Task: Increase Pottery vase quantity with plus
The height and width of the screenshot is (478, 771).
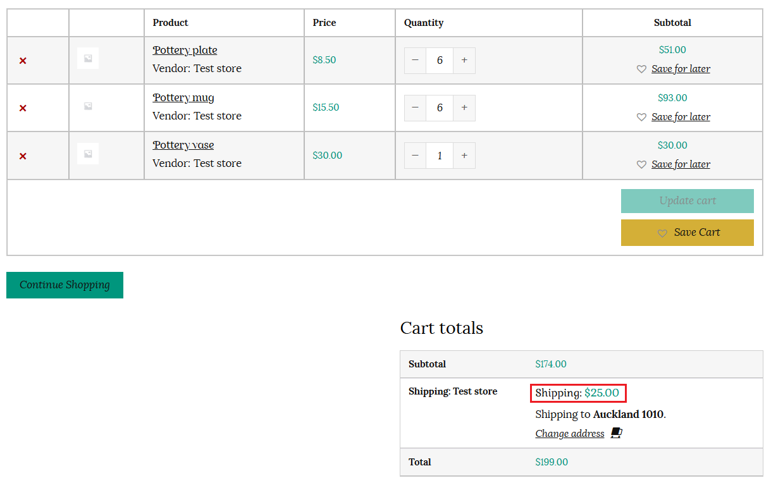Action: (x=464, y=156)
